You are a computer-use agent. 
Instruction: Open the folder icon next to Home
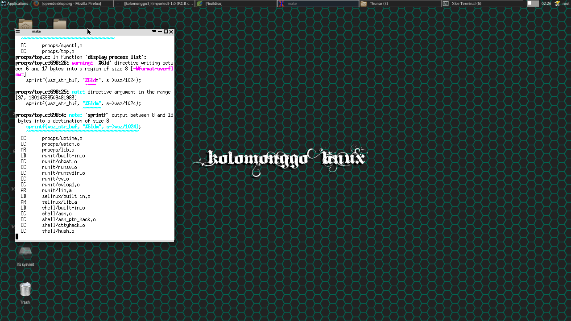tap(60, 25)
